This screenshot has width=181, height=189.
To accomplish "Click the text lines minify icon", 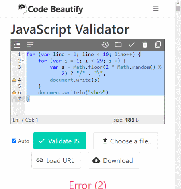I will [30, 44].
